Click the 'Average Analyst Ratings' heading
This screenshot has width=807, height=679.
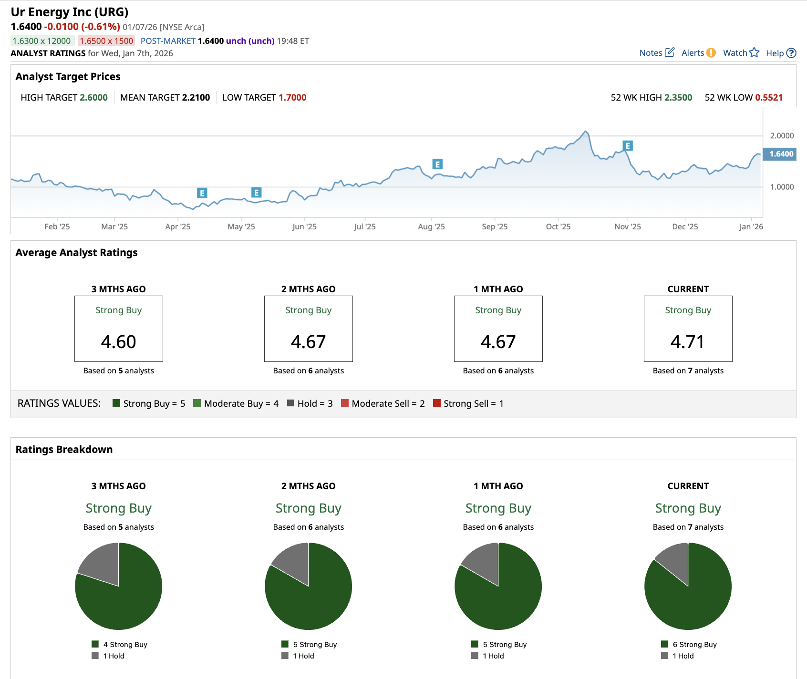pos(76,252)
